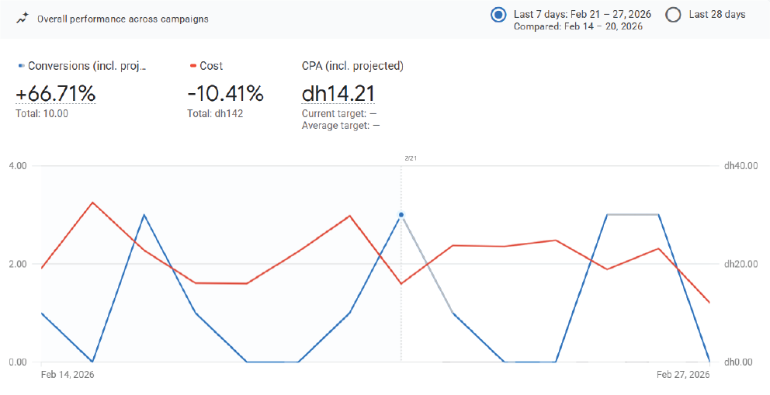
Task: Click the trend line icon beside the title
Action: click(x=23, y=19)
